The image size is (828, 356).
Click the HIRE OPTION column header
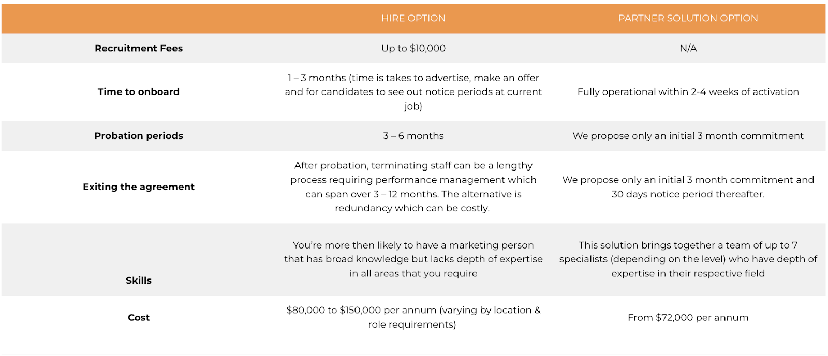click(413, 18)
